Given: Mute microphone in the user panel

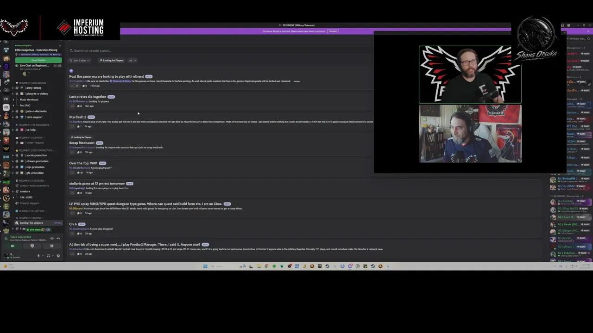Looking at the screenshot, I should [38, 256].
